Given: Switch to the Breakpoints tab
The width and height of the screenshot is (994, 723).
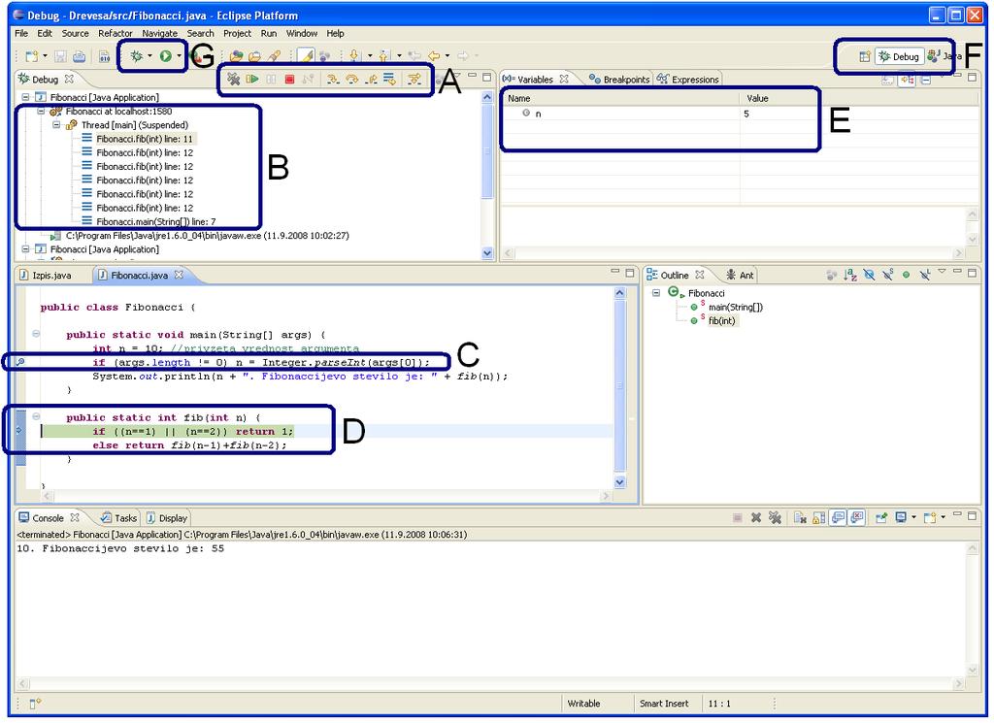Looking at the screenshot, I should coord(619,80).
